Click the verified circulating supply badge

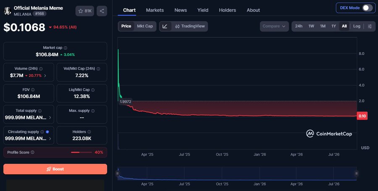47,132
